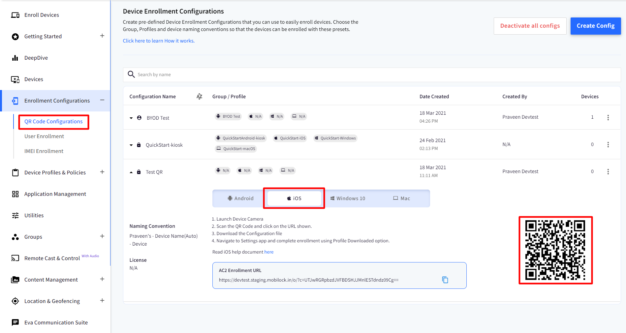Click the Groups dots icon
This screenshot has width=626, height=333.
[15, 237]
